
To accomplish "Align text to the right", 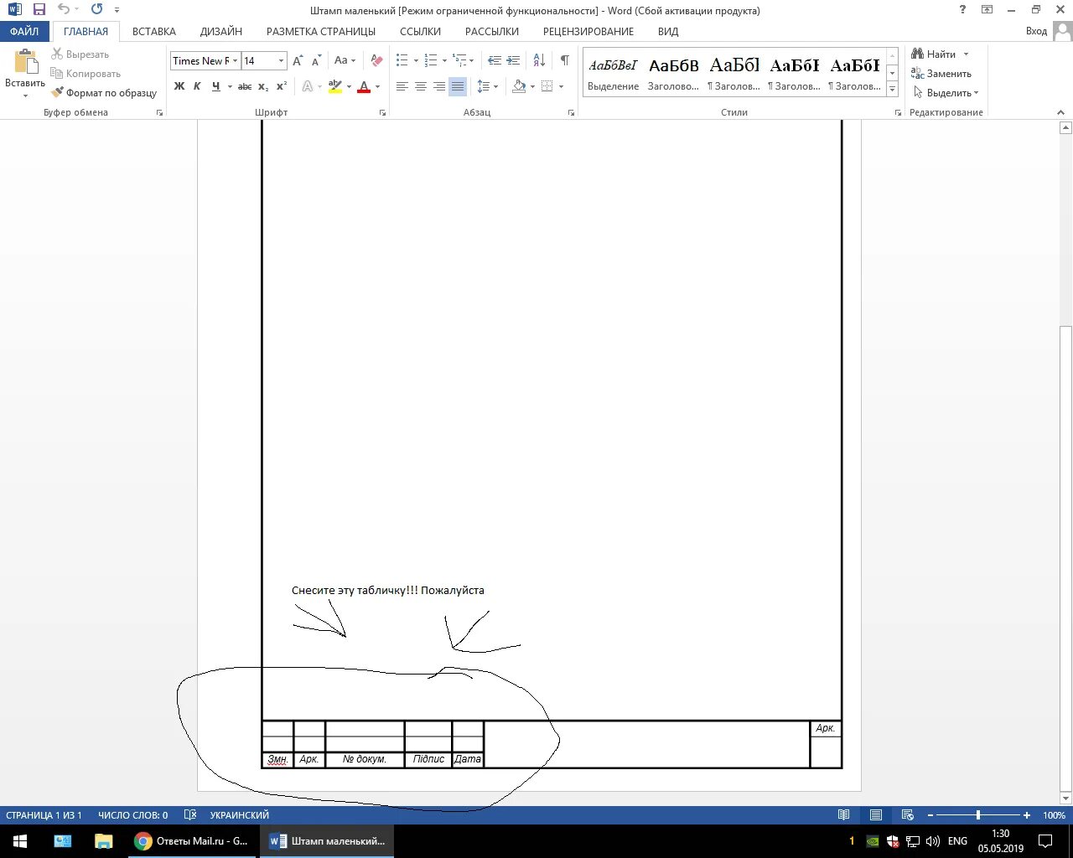I will click(439, 86).
